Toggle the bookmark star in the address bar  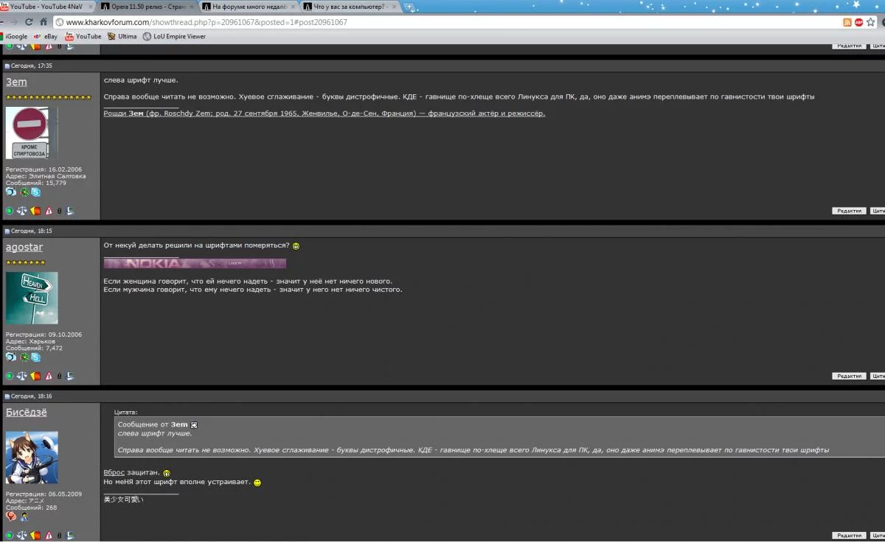pyautogui.click(x=870, y=22)
